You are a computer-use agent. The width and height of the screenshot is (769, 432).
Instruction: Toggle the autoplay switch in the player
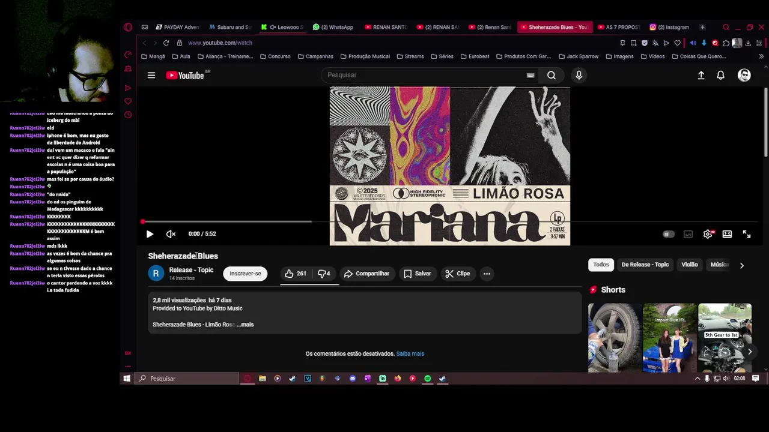[x=668, y=234]
